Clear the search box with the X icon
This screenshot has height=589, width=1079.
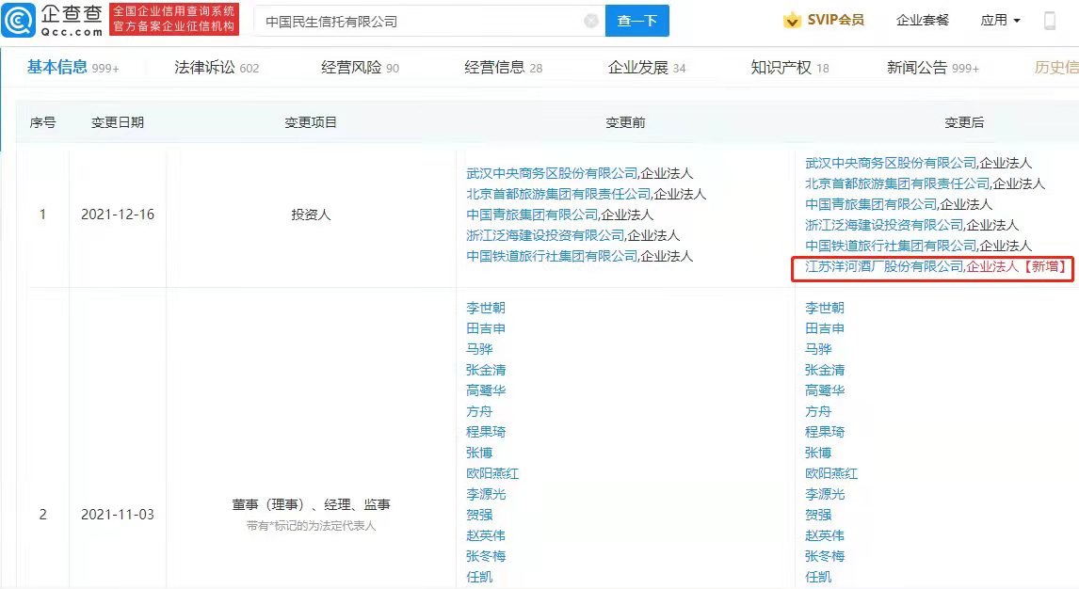(x=590, y=22)
